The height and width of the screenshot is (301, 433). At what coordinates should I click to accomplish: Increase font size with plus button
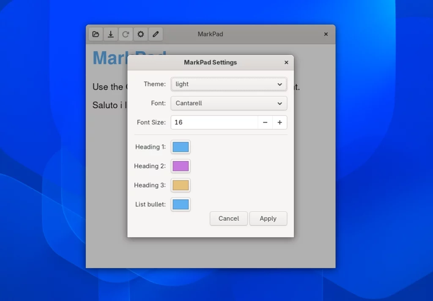point(280,122)
